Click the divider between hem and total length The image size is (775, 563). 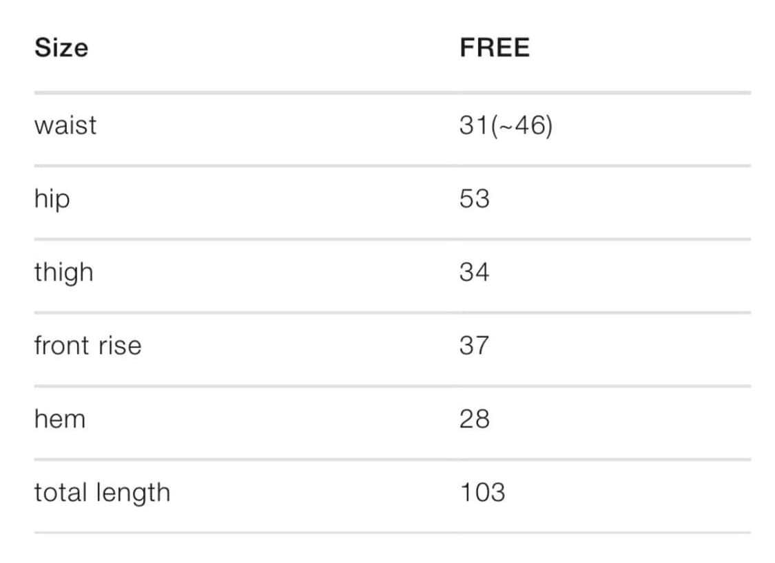point(392,458)
